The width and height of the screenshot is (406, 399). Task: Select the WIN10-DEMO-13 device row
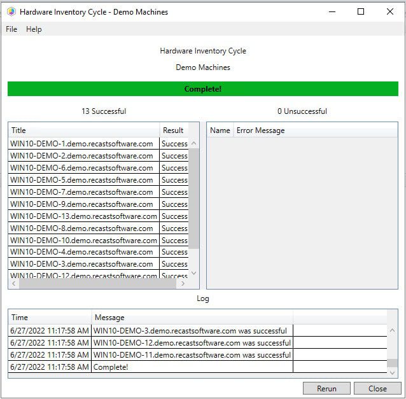coord(83,216)
